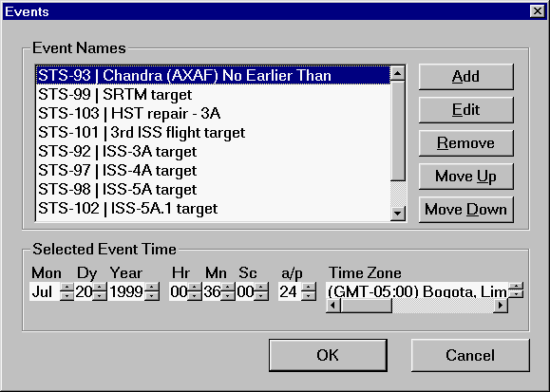Select the STS-102 ISS-5A.1 target event

click(x=214, y=208)
